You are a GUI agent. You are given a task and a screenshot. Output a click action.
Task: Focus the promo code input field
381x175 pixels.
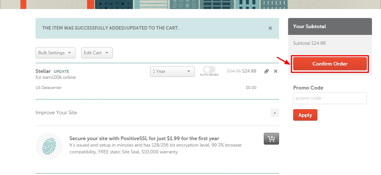pyautogui.click(x=330, y=98)
